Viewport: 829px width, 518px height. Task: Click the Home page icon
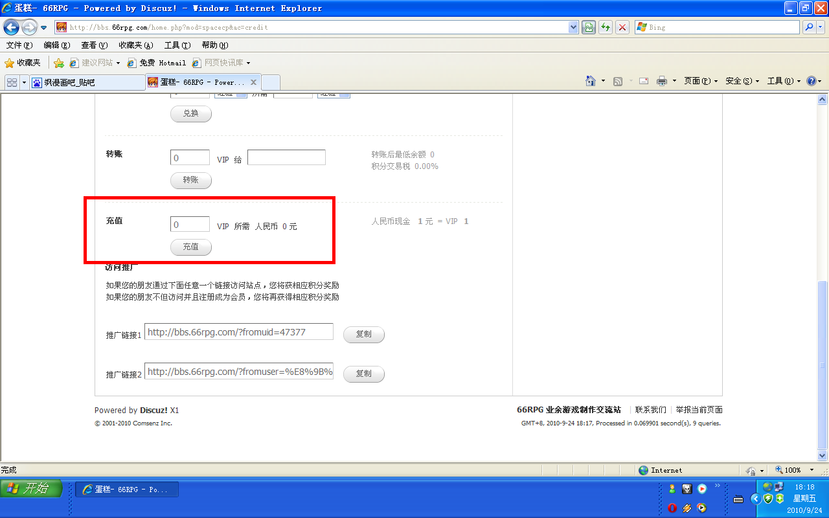click(591, 81)
